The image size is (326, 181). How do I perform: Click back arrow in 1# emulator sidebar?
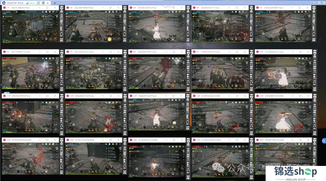click(x=62, y=35)
